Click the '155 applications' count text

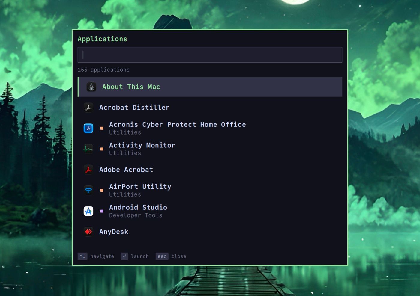[x=103, y=70]
